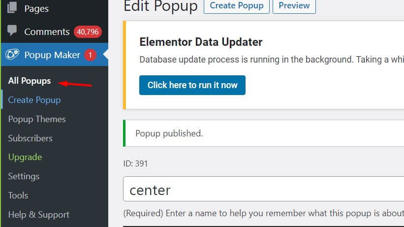Click the Create Popup header button

tap(237, 6)
